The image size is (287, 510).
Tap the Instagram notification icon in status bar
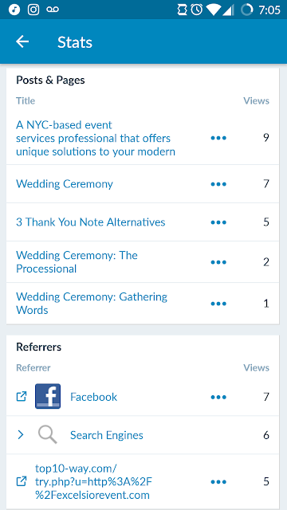point(33,10)
